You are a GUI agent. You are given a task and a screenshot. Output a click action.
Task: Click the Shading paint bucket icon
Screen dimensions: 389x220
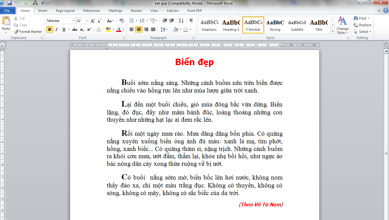[175, 30]
